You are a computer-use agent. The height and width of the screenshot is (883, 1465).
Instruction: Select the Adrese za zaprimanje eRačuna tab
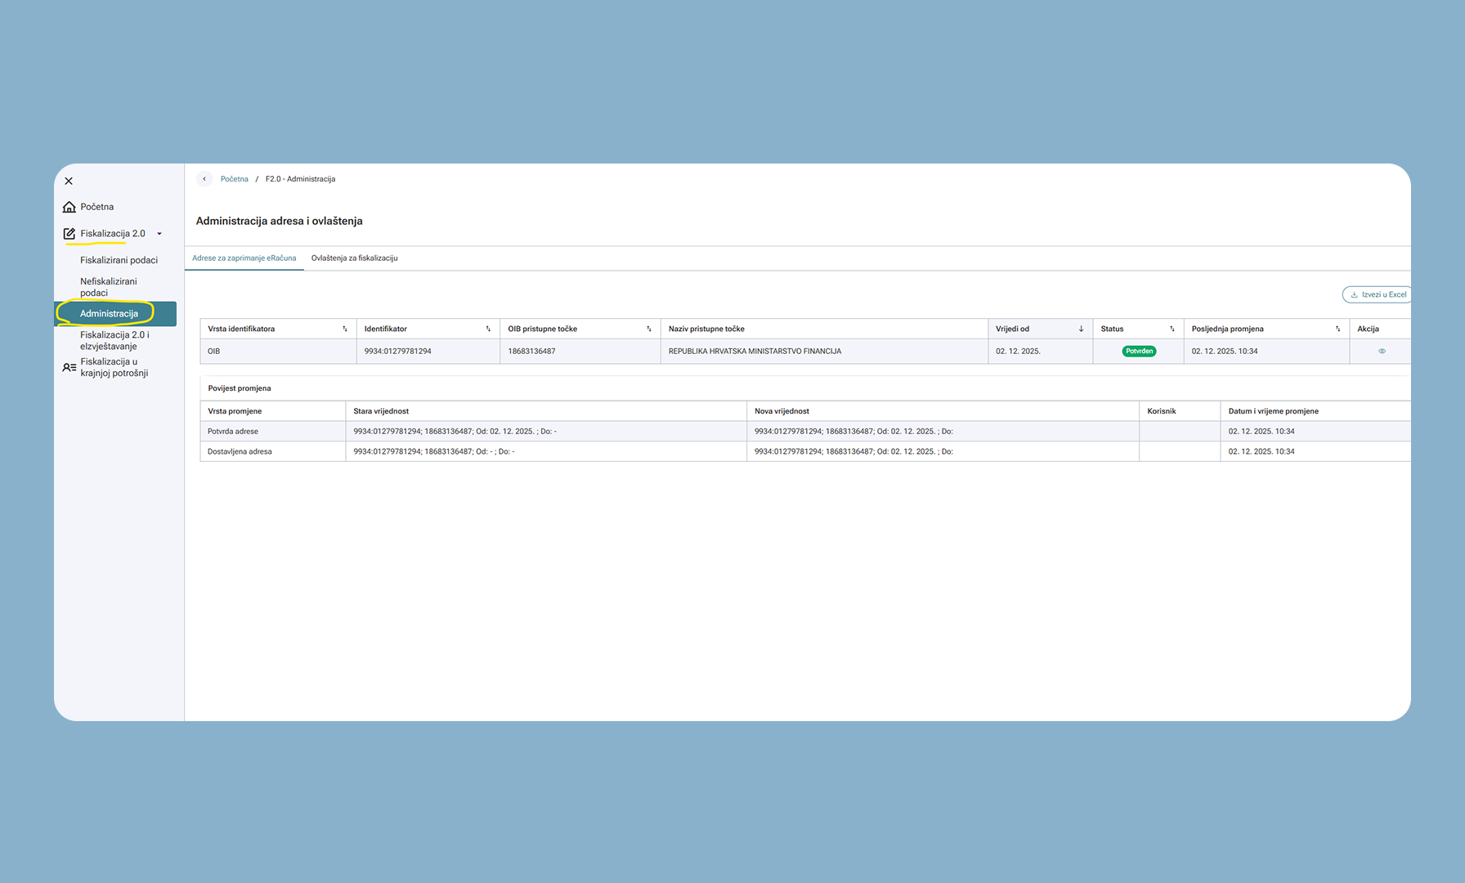pos(244,258)
